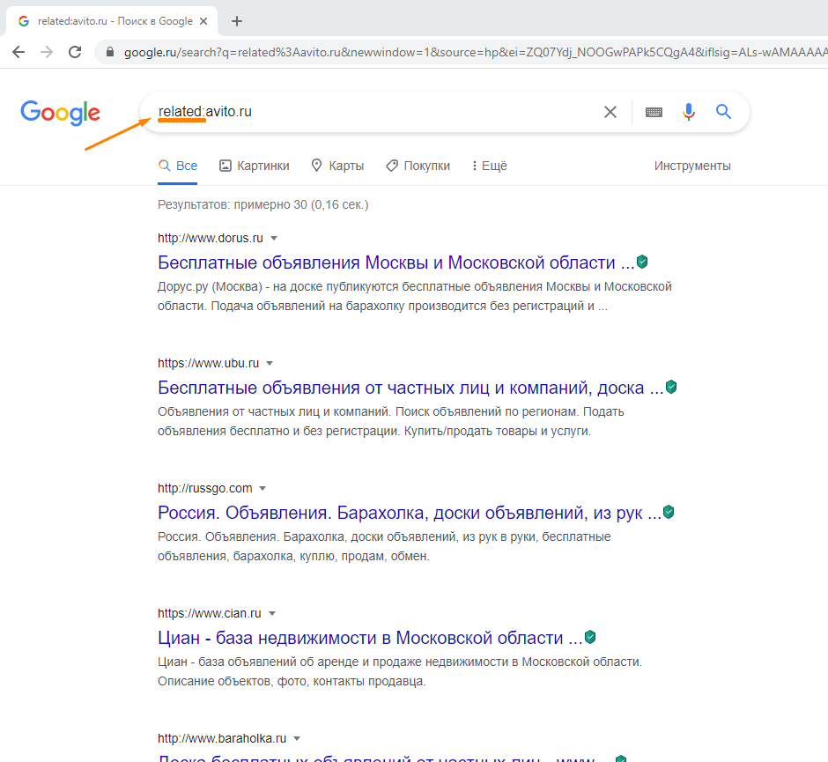Expand options for baraholka.ru result
Screen dimensions: 828x762
coord(297,739)
